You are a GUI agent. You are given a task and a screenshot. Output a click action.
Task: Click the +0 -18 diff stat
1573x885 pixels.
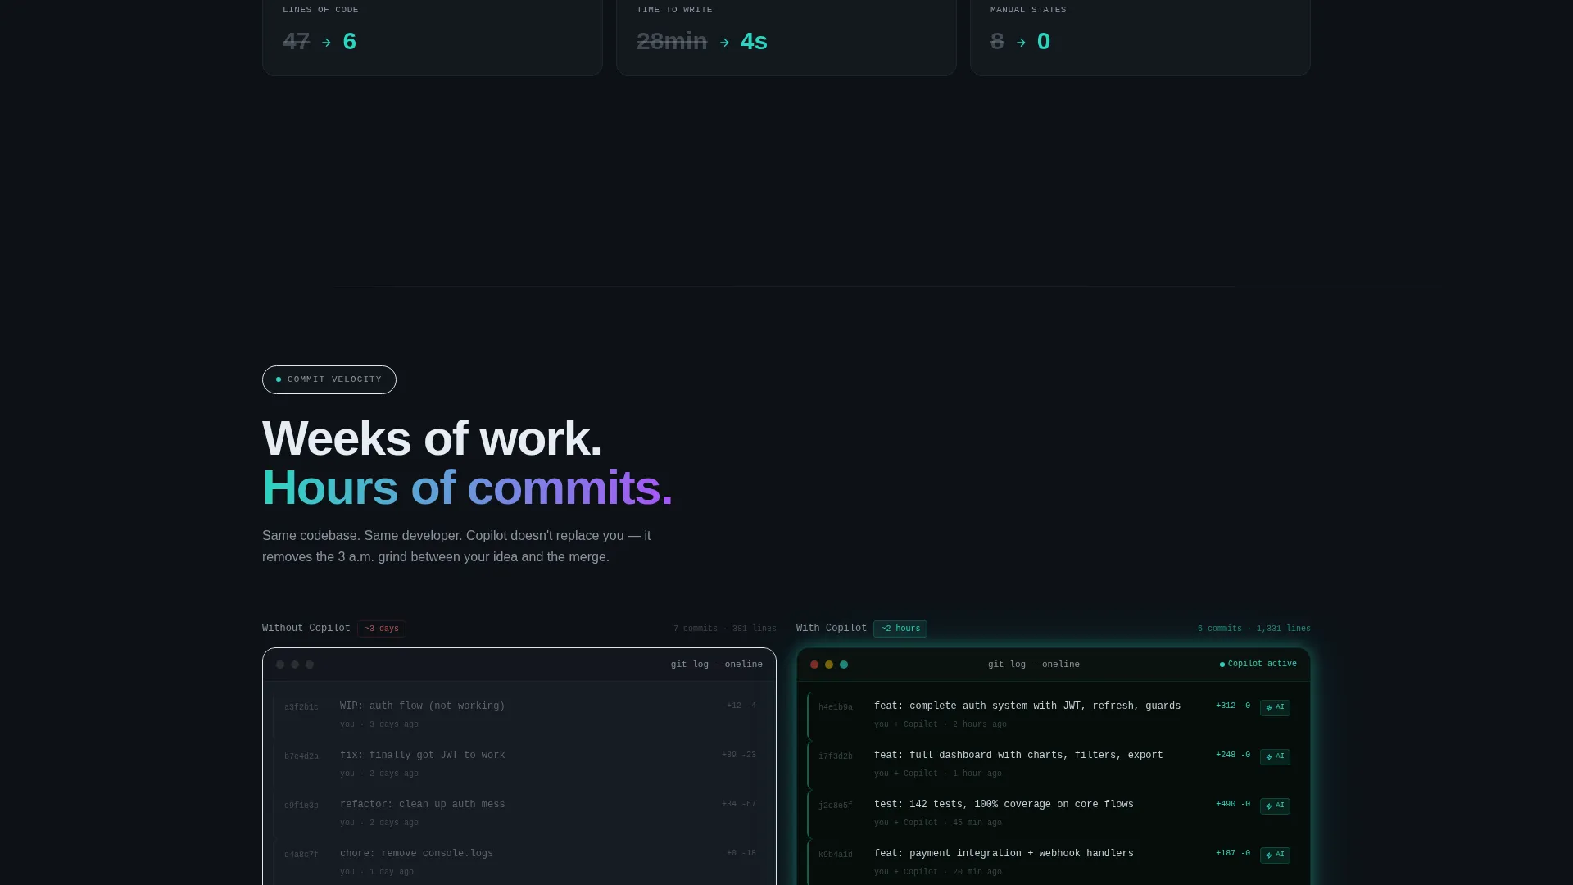tap(741, 853)
